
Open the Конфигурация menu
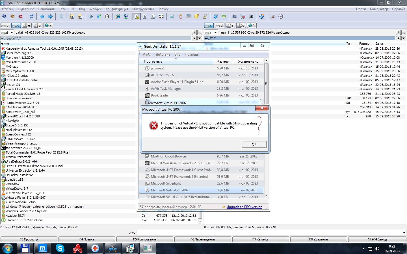pos(116,9)
